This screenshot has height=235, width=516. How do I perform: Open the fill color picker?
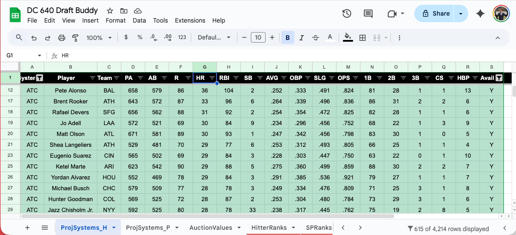click(x=348, y=37)
